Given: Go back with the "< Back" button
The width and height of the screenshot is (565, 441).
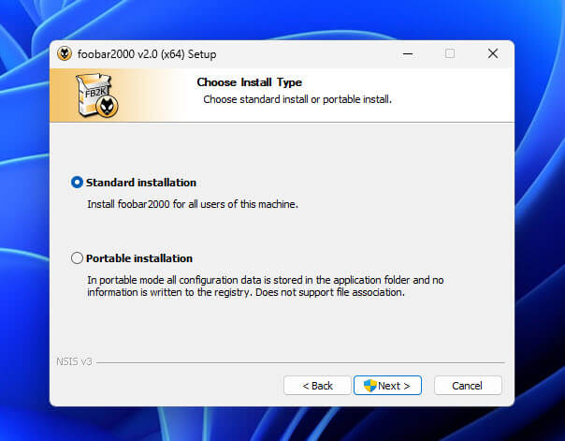Looking at the screenshot, I should [x=317, y=386].
